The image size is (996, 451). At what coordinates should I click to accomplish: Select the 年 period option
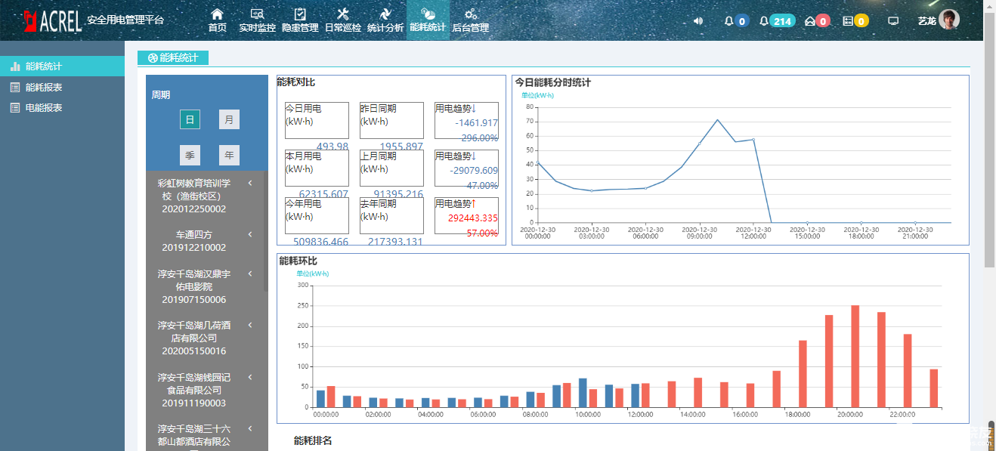[x=229, y=155]
